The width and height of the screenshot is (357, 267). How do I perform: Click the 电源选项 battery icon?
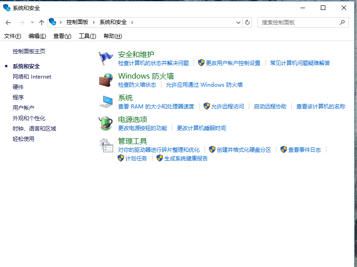click(105, 123)
